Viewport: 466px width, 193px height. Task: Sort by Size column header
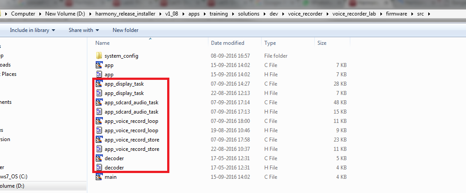pos(322,43)
